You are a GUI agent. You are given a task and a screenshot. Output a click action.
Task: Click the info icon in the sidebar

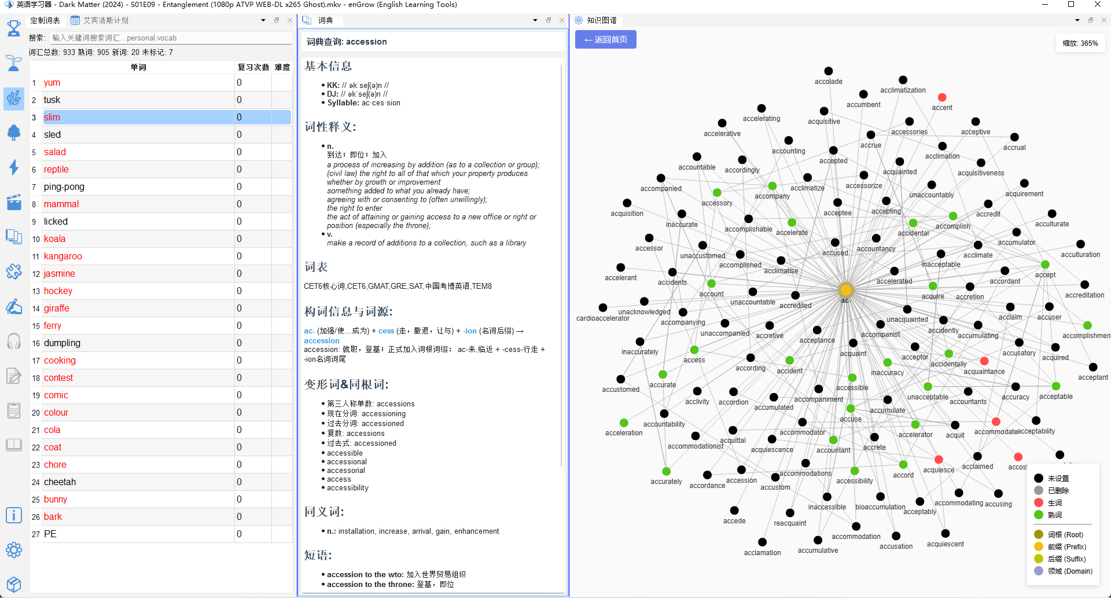point(14,515)
